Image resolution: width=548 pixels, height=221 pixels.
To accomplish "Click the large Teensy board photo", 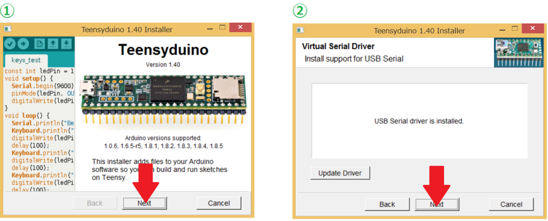I will click(x=164, y=100).
